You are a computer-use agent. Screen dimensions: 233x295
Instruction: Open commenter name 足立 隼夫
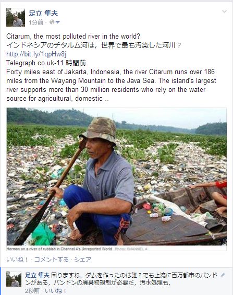37,275
